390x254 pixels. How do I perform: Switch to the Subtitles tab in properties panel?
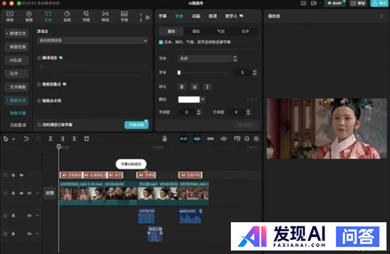163,16
